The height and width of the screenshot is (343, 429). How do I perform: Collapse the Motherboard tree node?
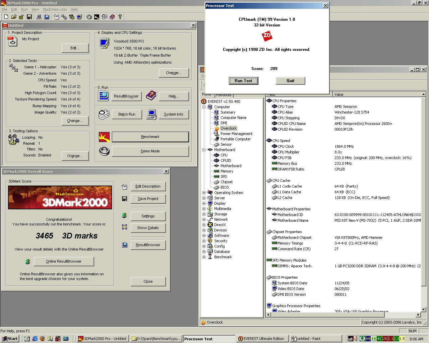coord(204,150)
